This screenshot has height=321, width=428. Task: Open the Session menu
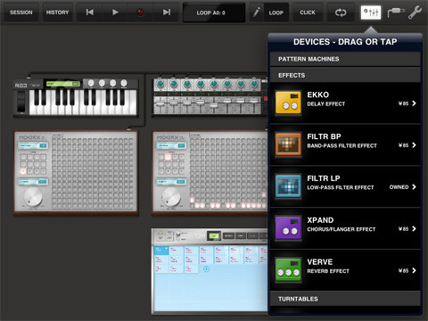21,12
